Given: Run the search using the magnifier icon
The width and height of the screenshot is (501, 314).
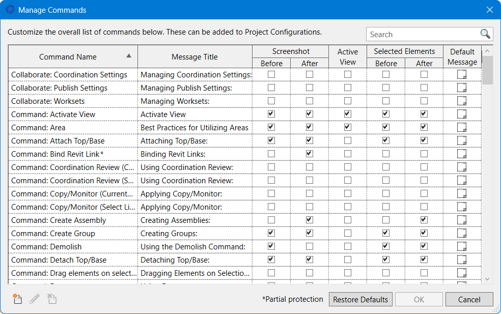Looking at the screenshot, I should pyautogui.click(x=485, y=34).
